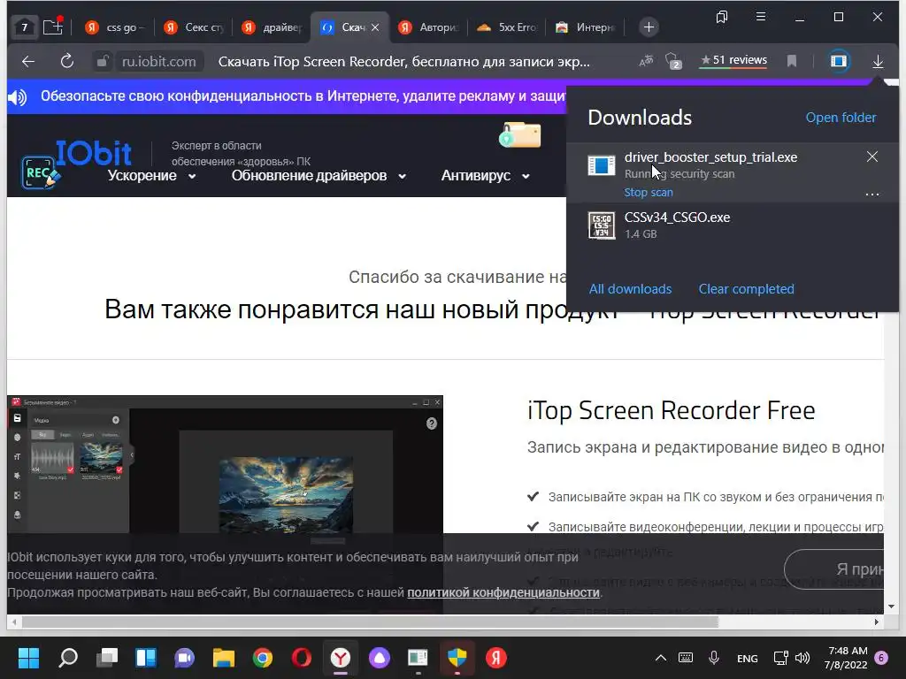Click 'Stop scan' for driver booster download
This screenshot has height=679, width=906.
pos(649,192)
